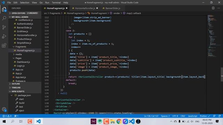The height and width of the screenshot is (125, 223).
Task: Open the Selection menu
Action: 25,2
